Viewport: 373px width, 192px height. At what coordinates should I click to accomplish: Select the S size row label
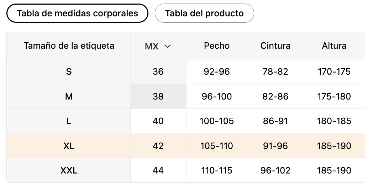click(69, 71)
